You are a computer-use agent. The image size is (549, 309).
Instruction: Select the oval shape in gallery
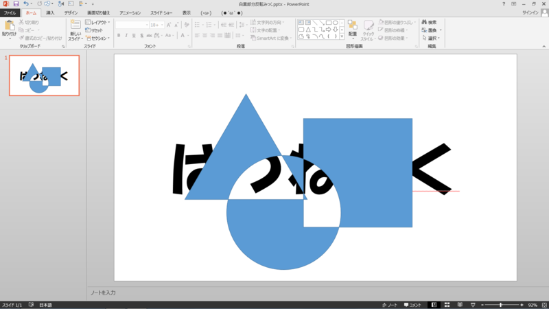point(336,23)
